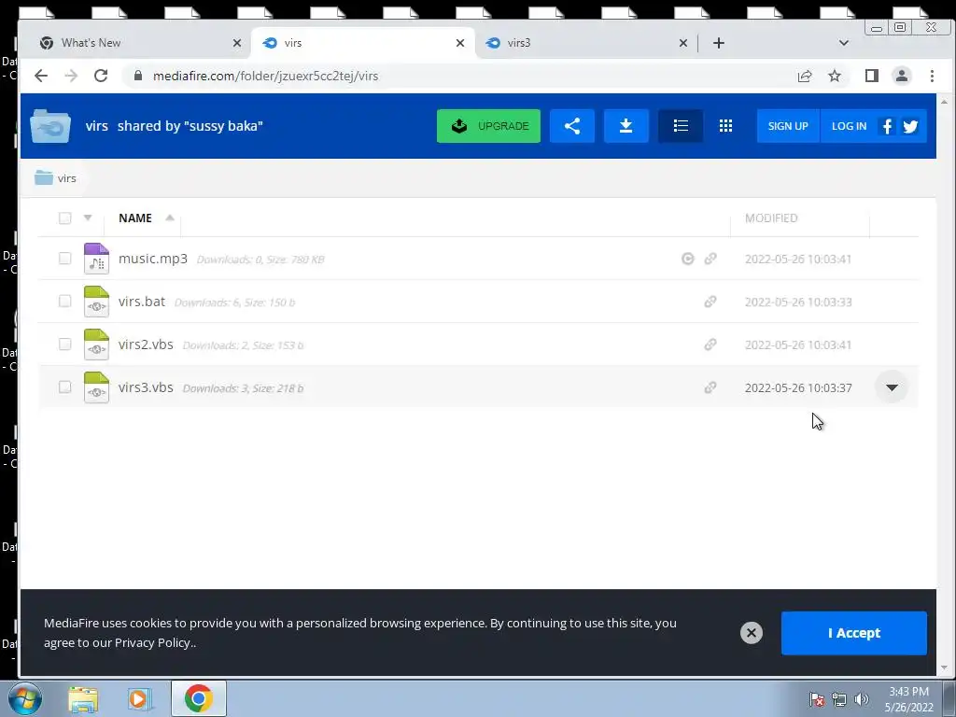The height and width of the screenshot is (717, 956).
Task: Check the virs3.vbs checkbox
Action: (64, 387)
